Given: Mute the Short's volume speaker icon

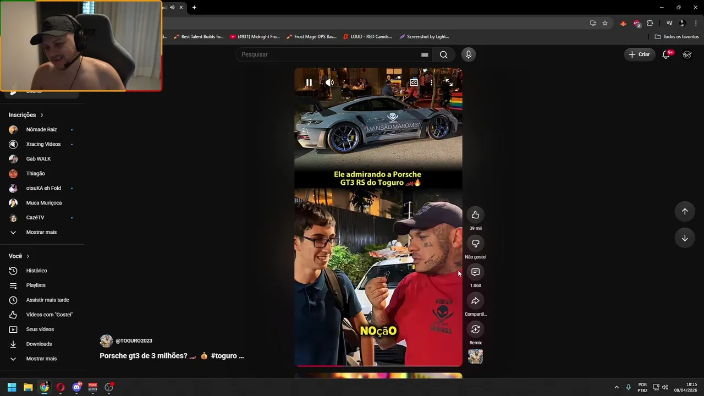Looking at the screenshot, I should (329, 82).
